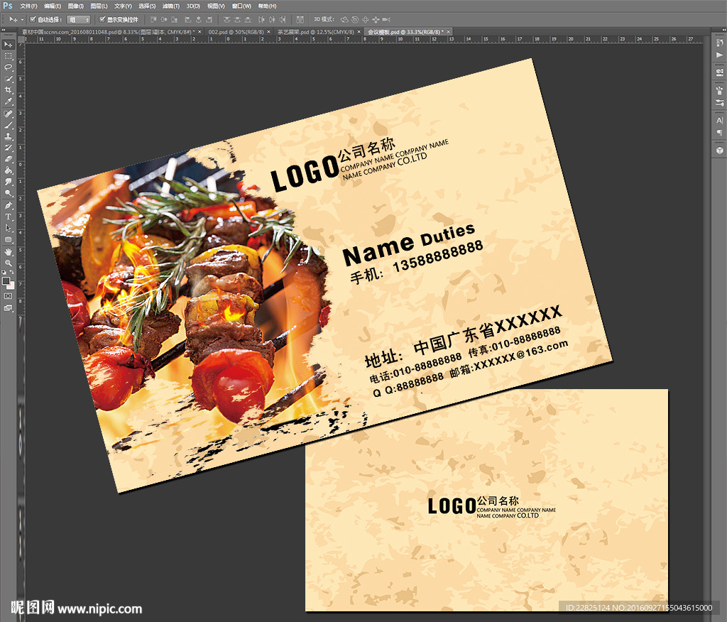The image size is (727, 622).
Task: Select the Brush tool
Action: [8, 125]
